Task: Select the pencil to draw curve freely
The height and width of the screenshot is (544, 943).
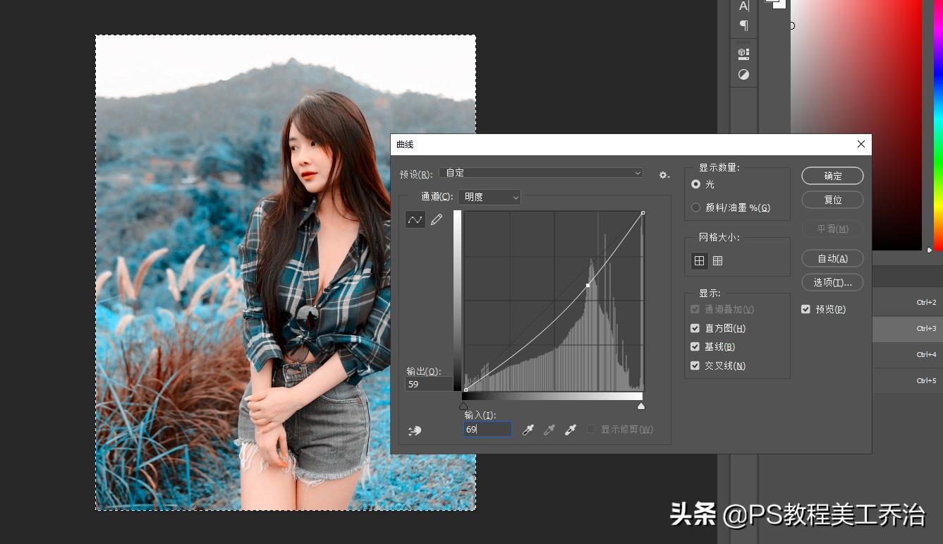Action: coord(437,219)
